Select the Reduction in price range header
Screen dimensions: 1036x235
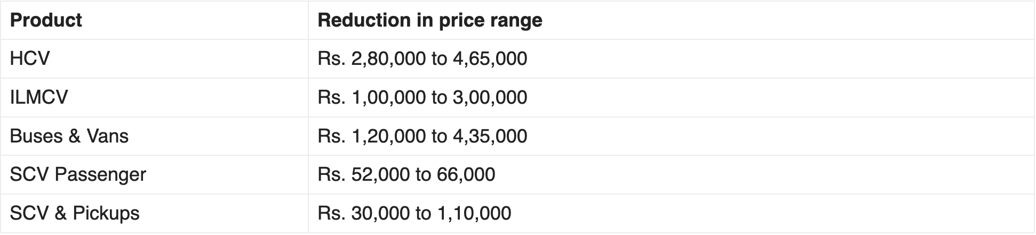429,20
